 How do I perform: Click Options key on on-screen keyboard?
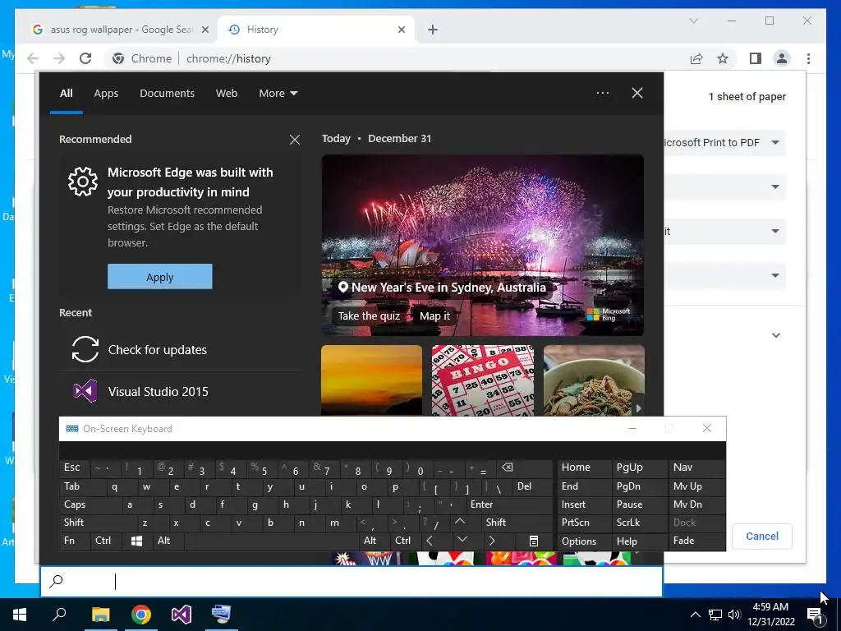coord(584,541)
